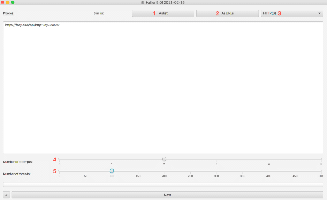Set threads slider to the 50 mark

86,171
